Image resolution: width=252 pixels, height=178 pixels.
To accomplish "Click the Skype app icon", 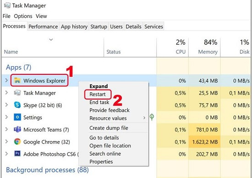I will [17, 105].
